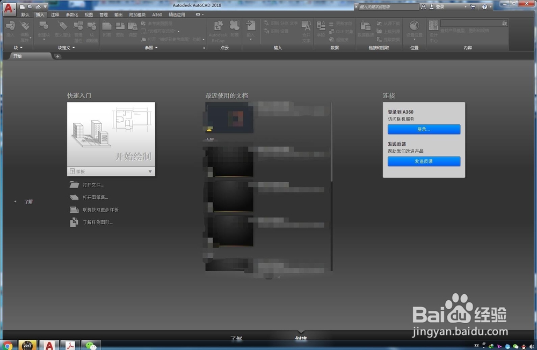537x350 pixels.
Task: Click the binoculars search icon
Action: point(423,6)
